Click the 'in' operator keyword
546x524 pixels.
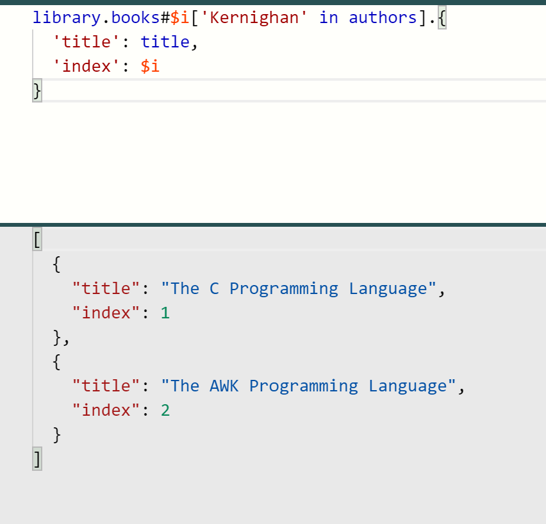[x=328, y=17]
